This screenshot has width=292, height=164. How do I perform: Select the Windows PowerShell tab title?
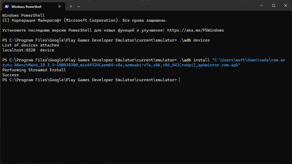click(26, 6)
